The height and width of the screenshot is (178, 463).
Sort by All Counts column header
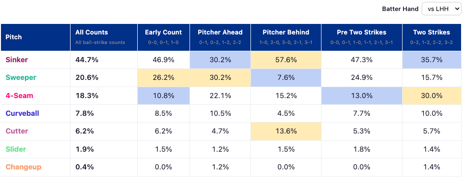(104, 37)
